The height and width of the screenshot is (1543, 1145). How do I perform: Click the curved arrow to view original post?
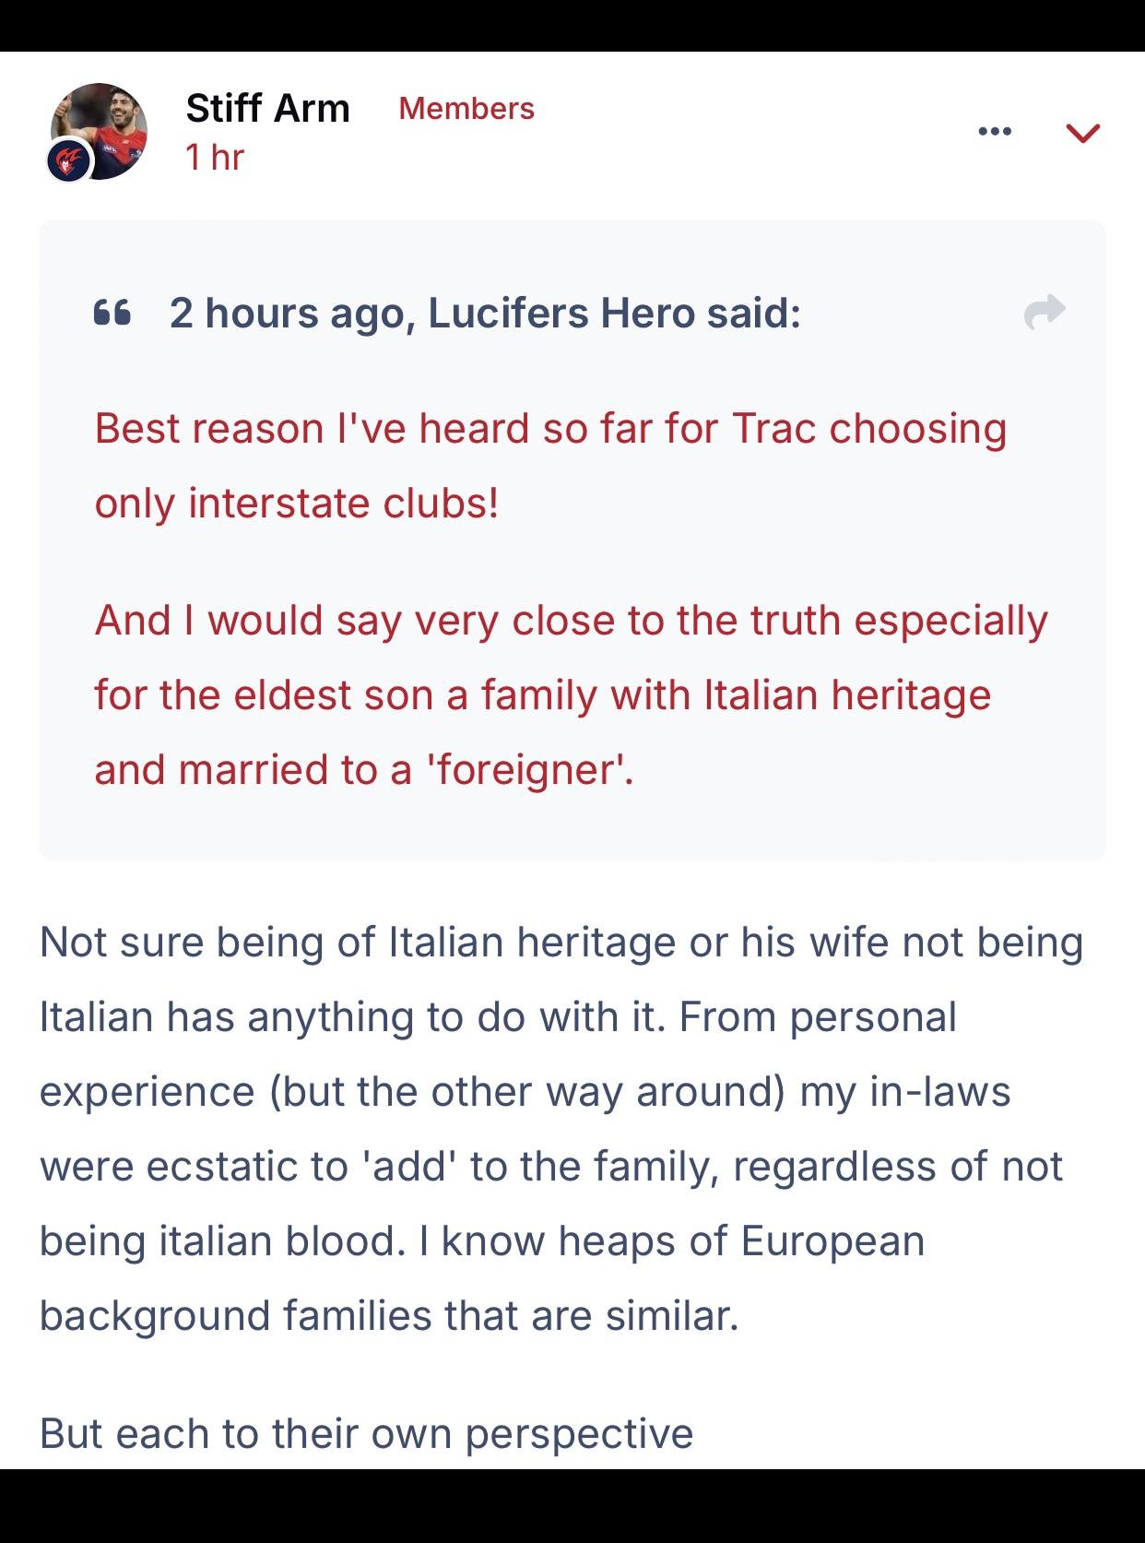pos(1044,312)
